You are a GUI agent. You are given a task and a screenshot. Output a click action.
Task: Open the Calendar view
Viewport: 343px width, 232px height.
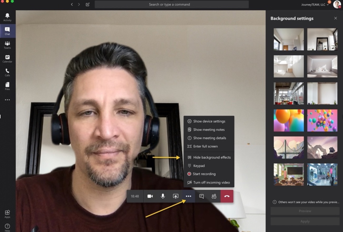(x=7, y=59)
